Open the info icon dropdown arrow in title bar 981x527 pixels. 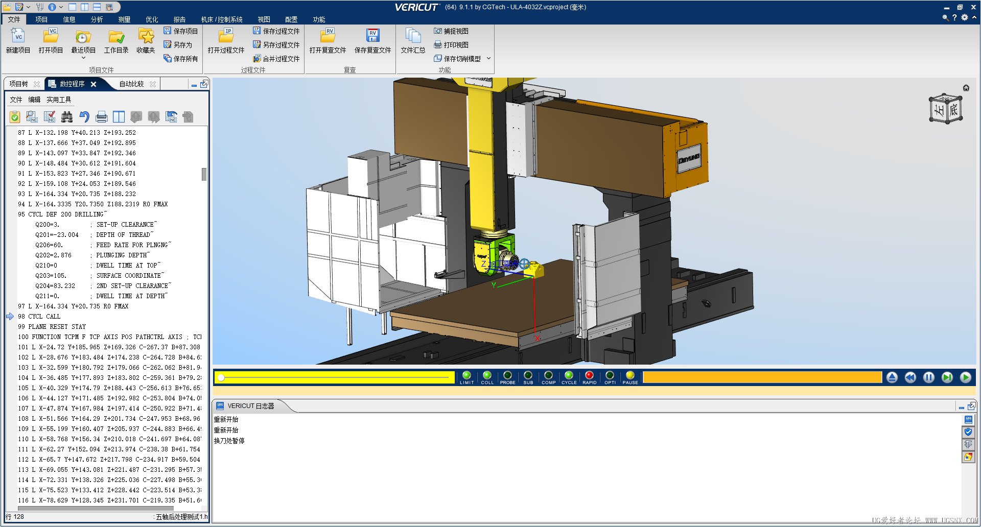pyautogui.click(x=61, y=7)
